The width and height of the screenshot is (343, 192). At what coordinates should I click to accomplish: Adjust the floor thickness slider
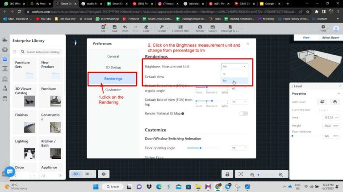point(293,136)
